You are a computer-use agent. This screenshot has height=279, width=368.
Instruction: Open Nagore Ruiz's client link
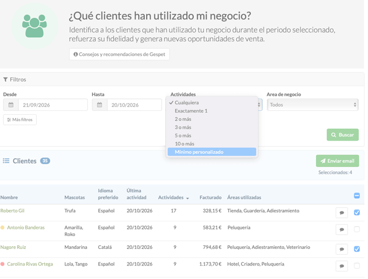pyautogui.click(x=13, y=247)
